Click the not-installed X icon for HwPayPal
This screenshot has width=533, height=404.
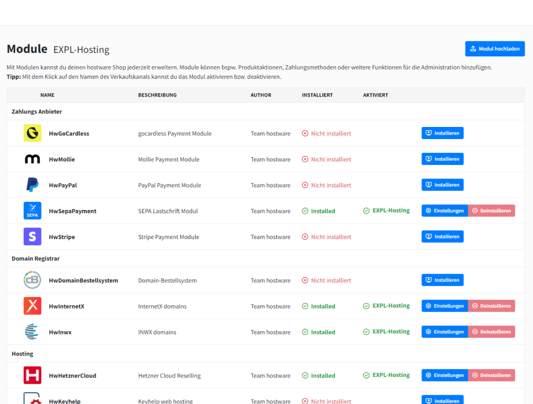coord(305,185)
